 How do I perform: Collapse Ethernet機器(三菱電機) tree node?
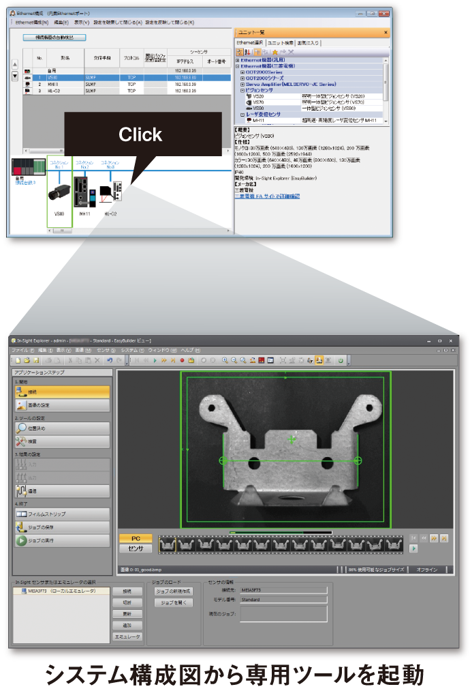238,66
